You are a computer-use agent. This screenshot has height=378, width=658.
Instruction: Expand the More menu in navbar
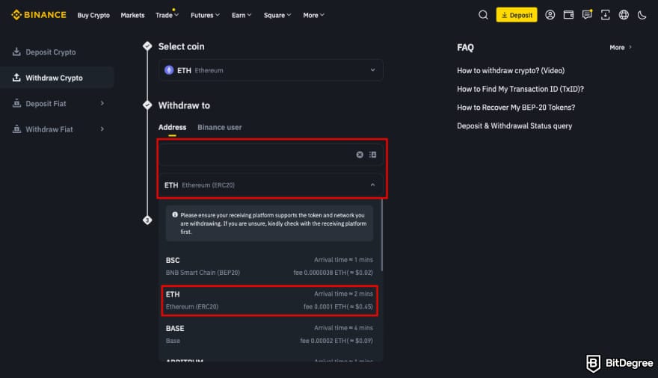point(314,15)
